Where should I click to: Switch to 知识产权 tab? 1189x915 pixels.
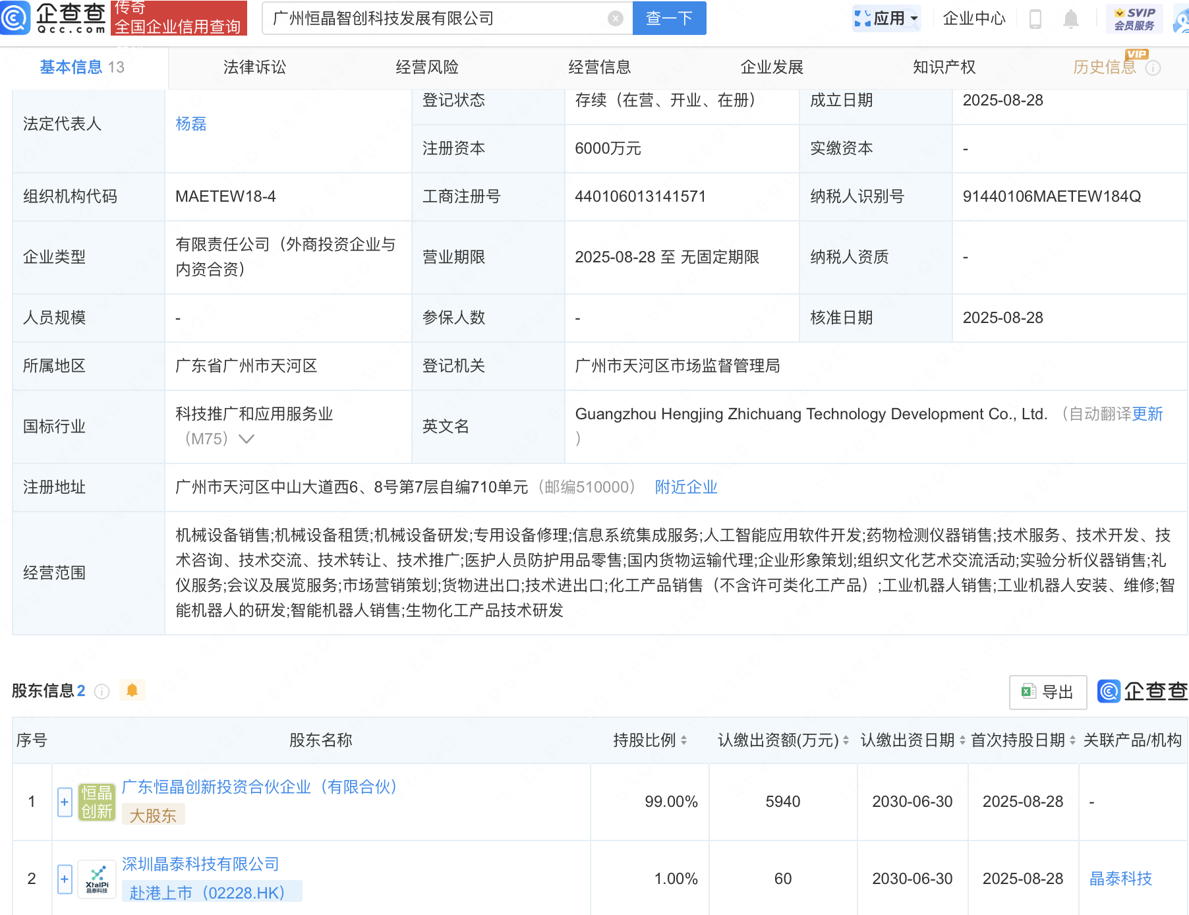pos(944,67)
